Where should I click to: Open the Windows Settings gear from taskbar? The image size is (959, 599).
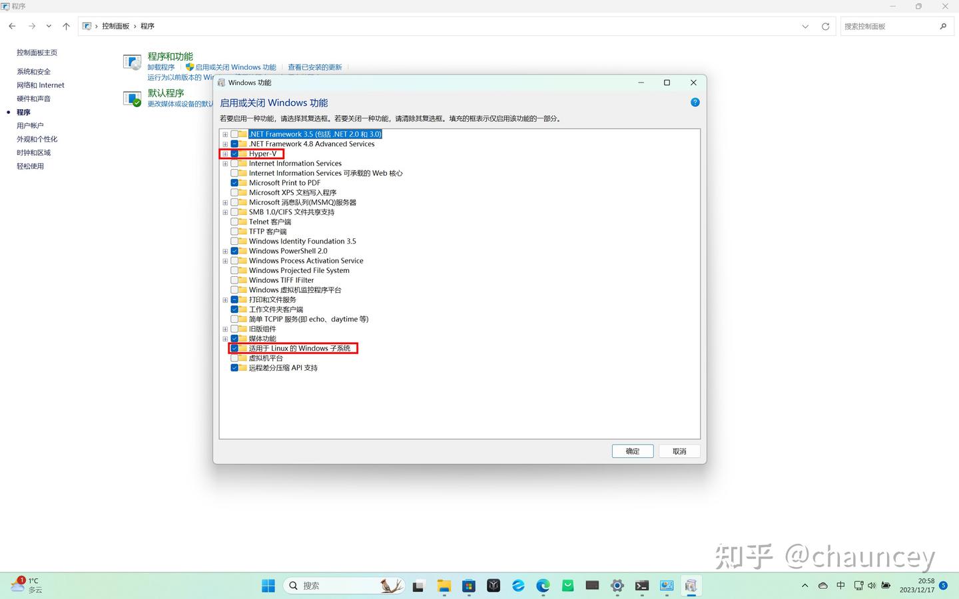(617, 586)
